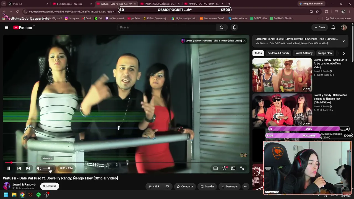Screen dimensions: 354x199
Task: Switch to the 'Inicio / X' browser tab
Action: click(x=28, y=4)
